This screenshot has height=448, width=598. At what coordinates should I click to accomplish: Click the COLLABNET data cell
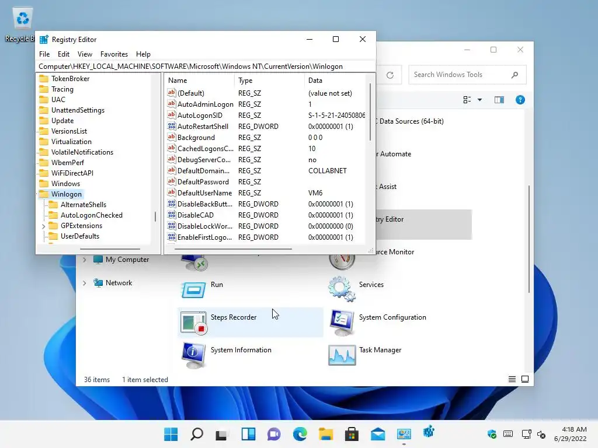[327, 171]
